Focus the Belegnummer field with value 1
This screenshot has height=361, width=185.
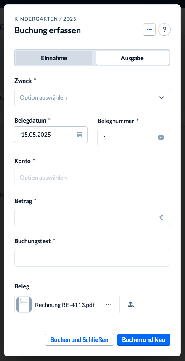tap(134, 137)
